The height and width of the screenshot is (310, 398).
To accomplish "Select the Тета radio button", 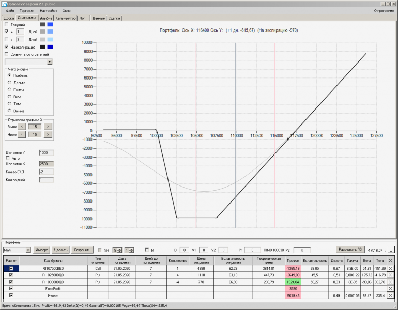I will click(9, 104).
